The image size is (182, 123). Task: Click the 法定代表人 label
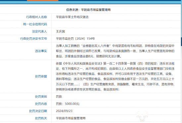tap(39, 31)
